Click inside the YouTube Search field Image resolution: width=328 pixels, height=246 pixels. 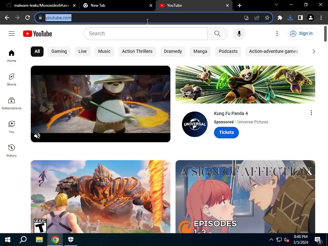click(146, 33)
